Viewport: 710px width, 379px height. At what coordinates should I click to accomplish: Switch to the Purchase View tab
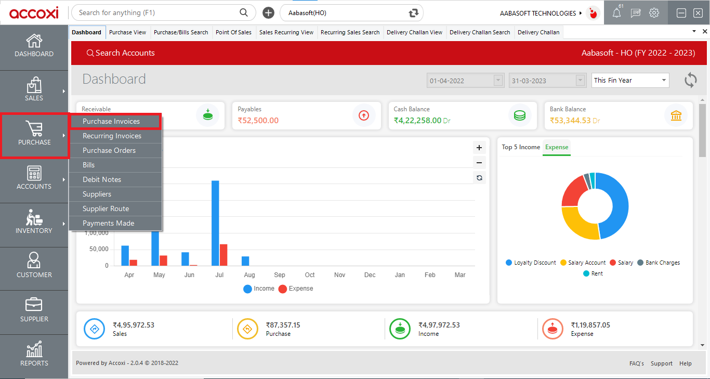[128, 32]
